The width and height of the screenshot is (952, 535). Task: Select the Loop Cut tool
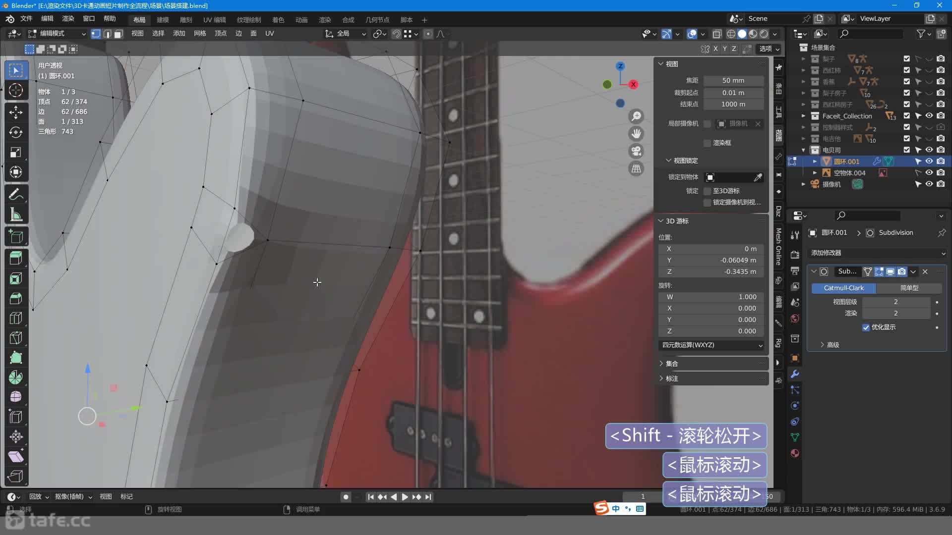[16, 318]
